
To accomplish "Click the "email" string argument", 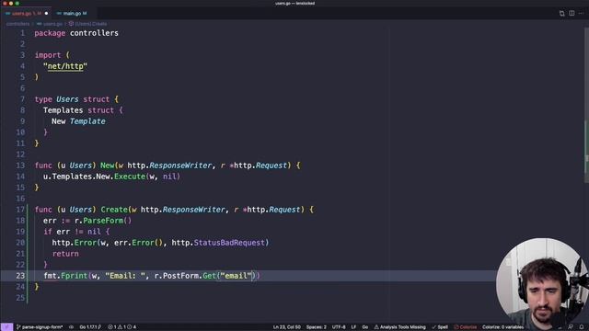I will coord(236,276).
